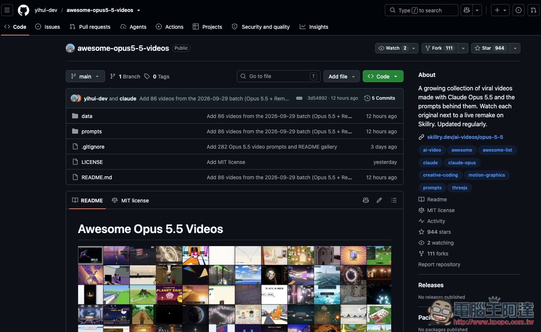541x332 pixels.
Task: Open 'Add 282 Opus 5.5 video prompts' commit message
Action: point(272,147)
